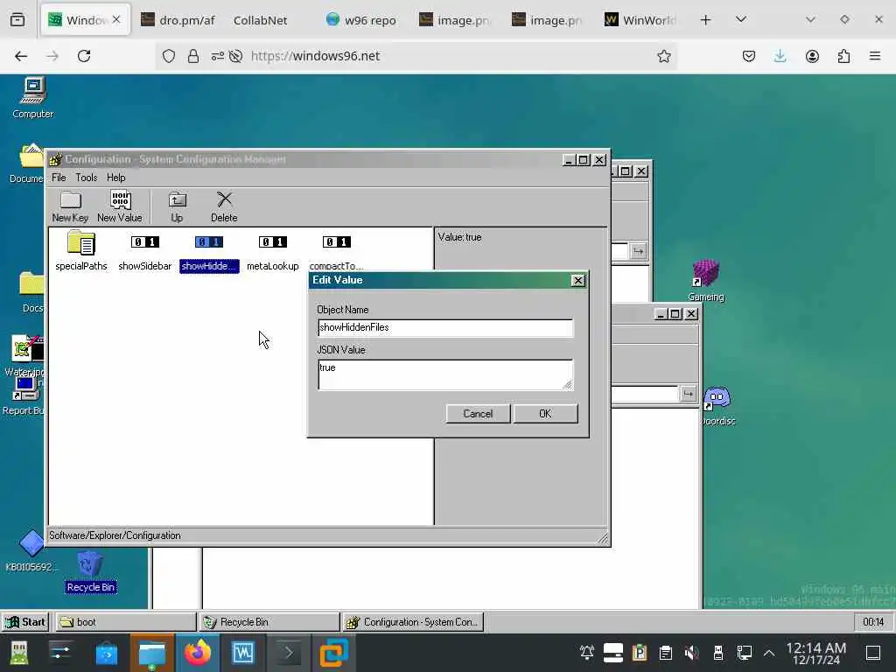Select the showHiddenFiles value icon
Screen dimensions: 896x672
[209, 251]
